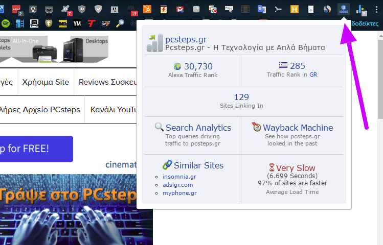The width and height of the screenshot is (383, 245).
Task: Open the myphone.gr similar site
Action: coord(179,193)
